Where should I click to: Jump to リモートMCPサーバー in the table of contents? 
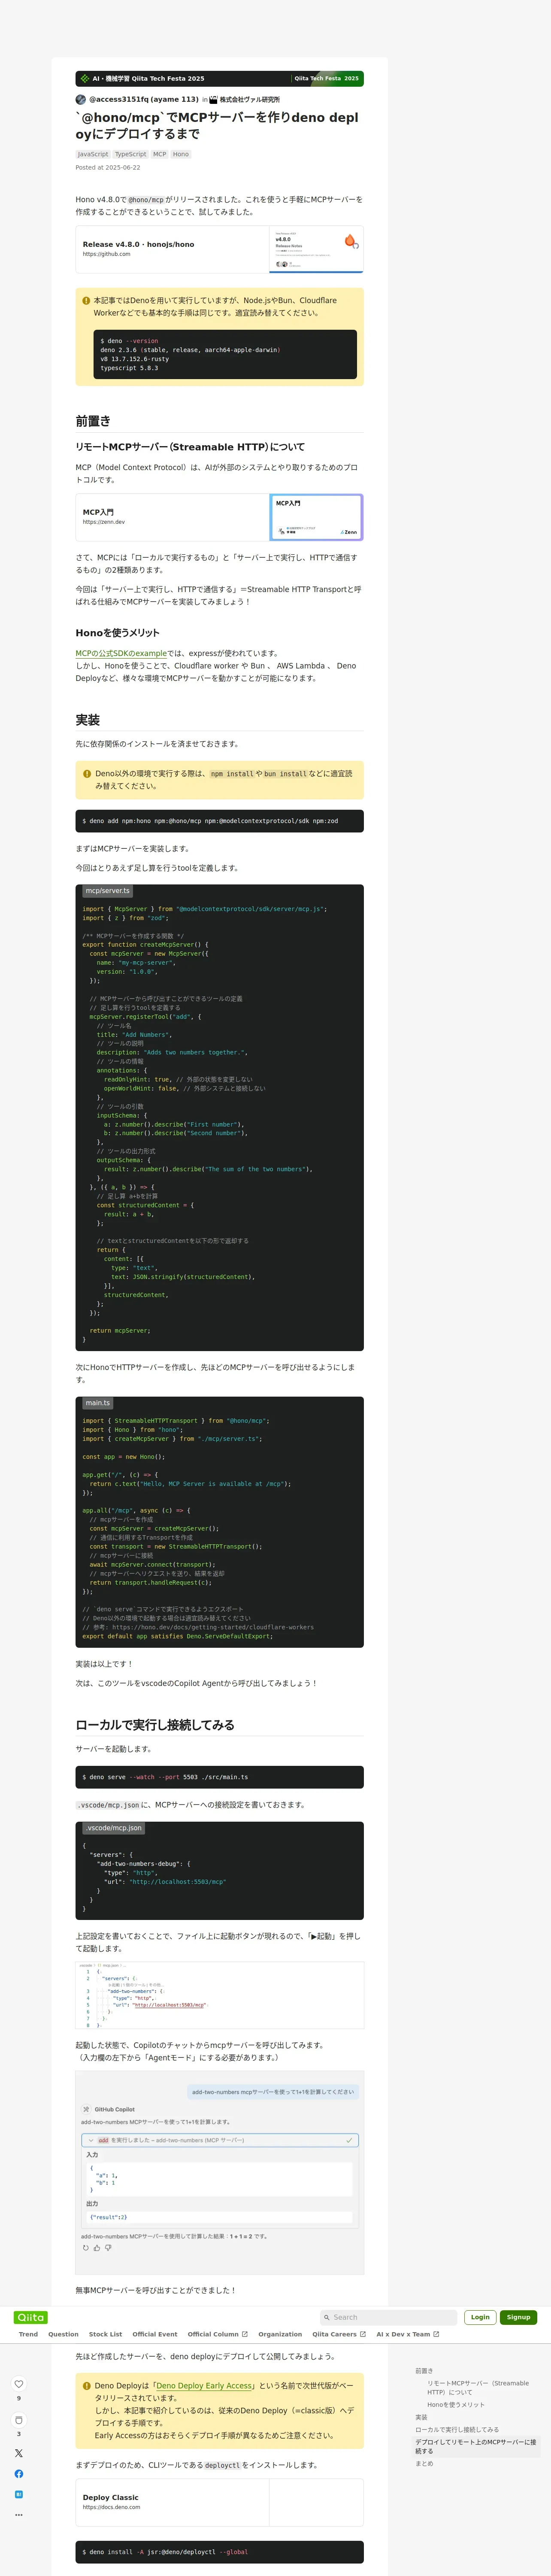point(478,2388)
